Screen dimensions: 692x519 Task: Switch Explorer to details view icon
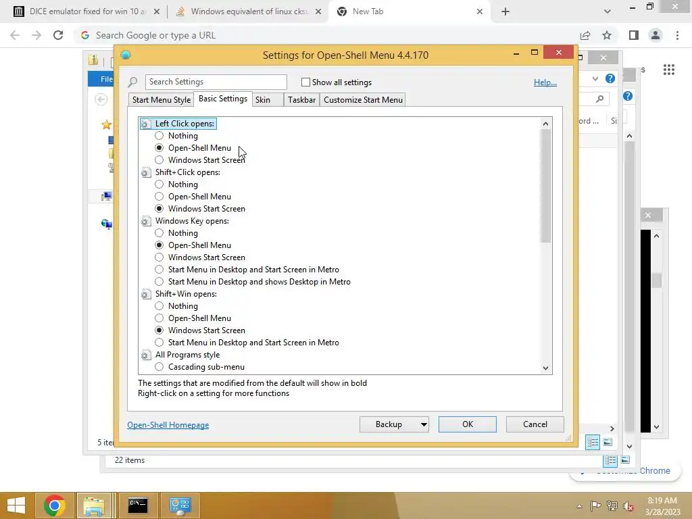click(x=593, y=442)
